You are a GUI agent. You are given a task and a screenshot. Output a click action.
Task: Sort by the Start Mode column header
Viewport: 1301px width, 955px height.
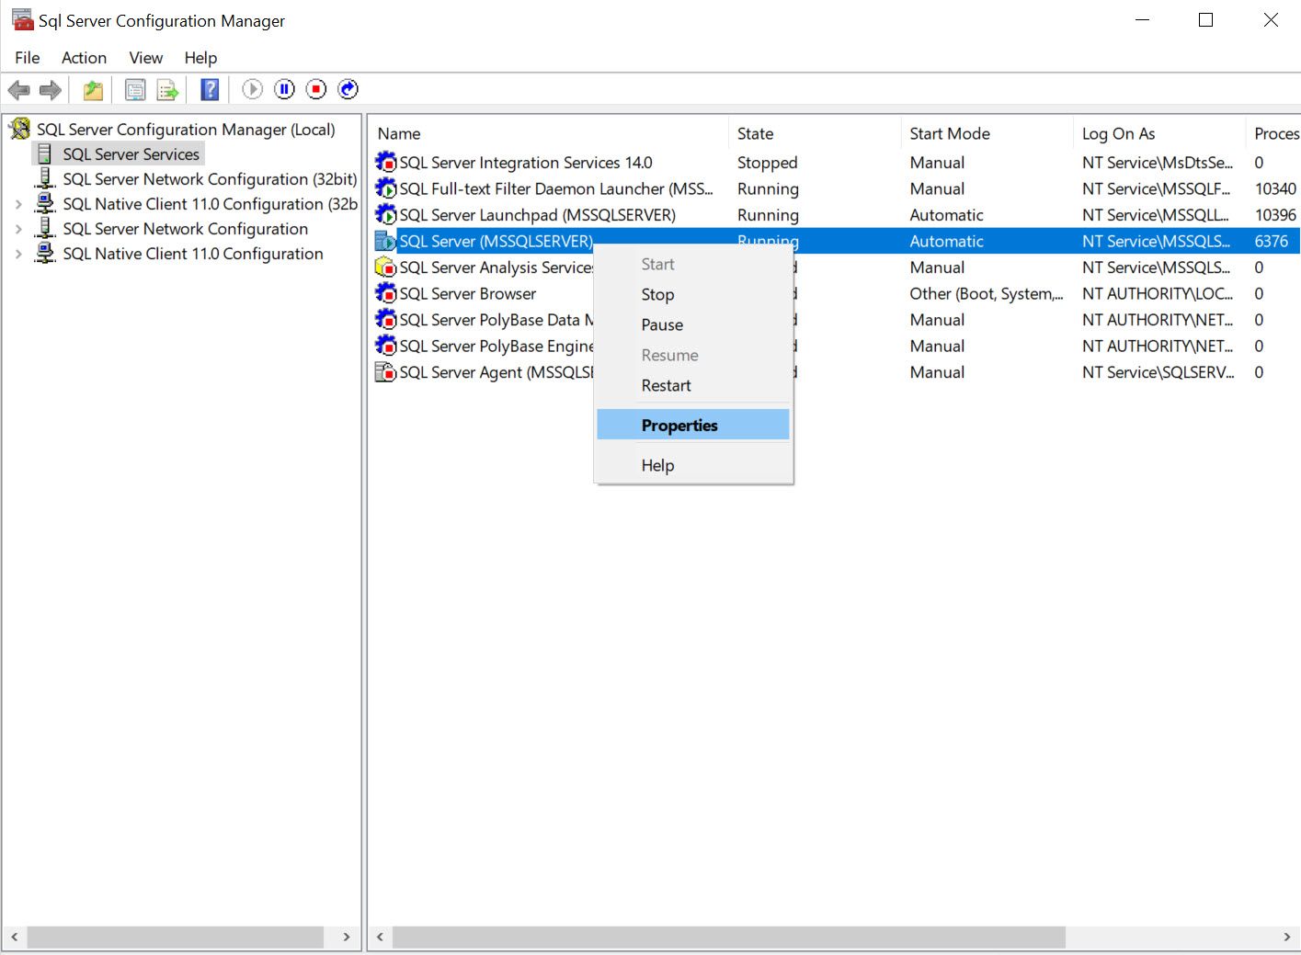click(987, 133)
